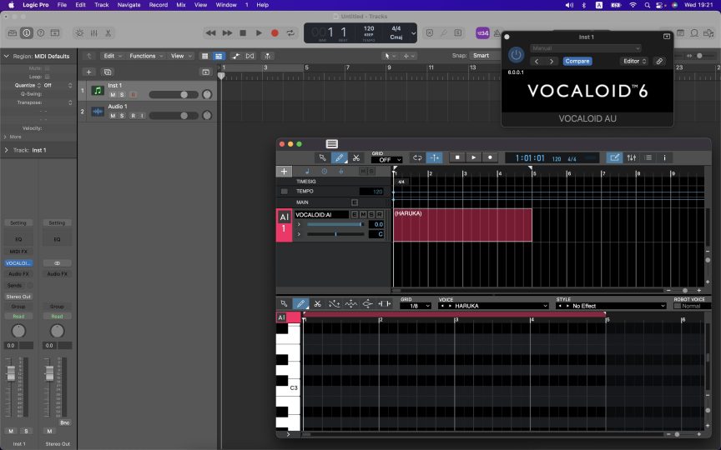
Task: Mute the VOCALOID:AI track with M button
Action: pyautogui.click(x=363, y=214)
